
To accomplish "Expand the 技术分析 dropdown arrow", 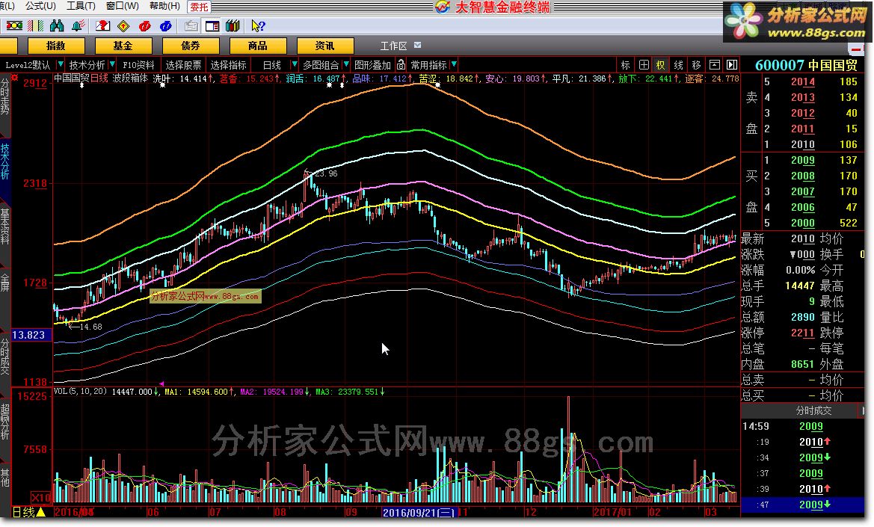I will click(112, 64).
